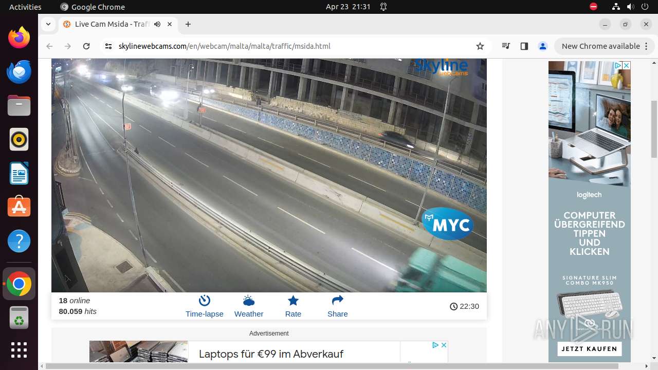Screen dimensions: 658x370
Task: Launch Thunderbird mail from the dock
Action: (19, 71)
